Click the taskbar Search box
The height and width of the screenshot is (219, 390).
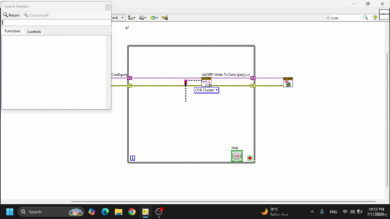[x=51, y=212]
